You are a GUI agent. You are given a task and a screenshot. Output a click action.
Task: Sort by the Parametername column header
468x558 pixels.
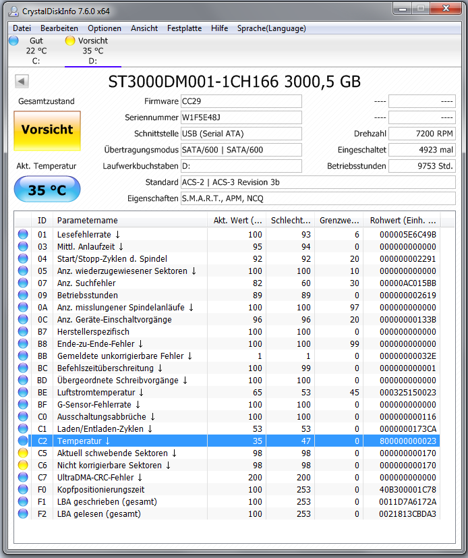(129, 220)
